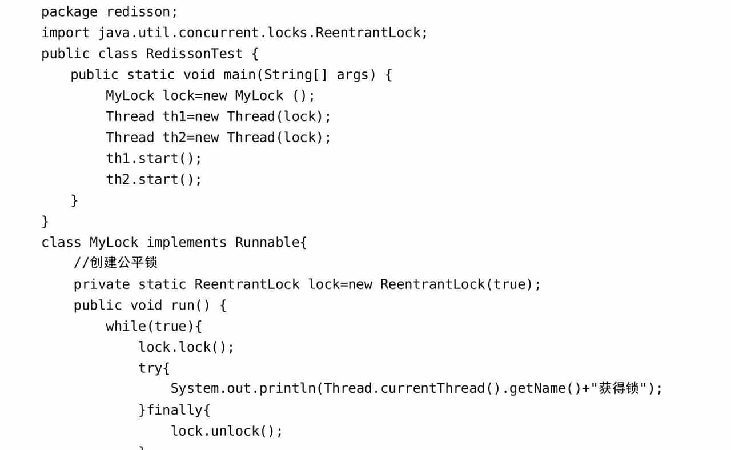Click the Thread th1 declaration line
This screenshot has height=450, width=731.
pos(218,117)
